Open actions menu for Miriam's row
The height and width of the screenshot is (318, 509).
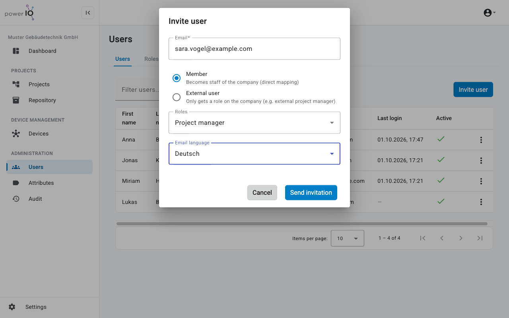(481, 181)
